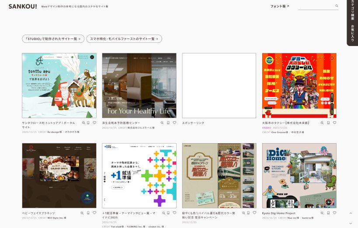Zoom preview for +1就活準備 card
The image size is (358, 228).
(x=162, y=213)
